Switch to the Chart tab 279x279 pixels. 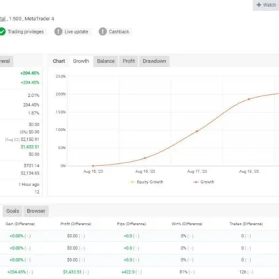(59, 61)
